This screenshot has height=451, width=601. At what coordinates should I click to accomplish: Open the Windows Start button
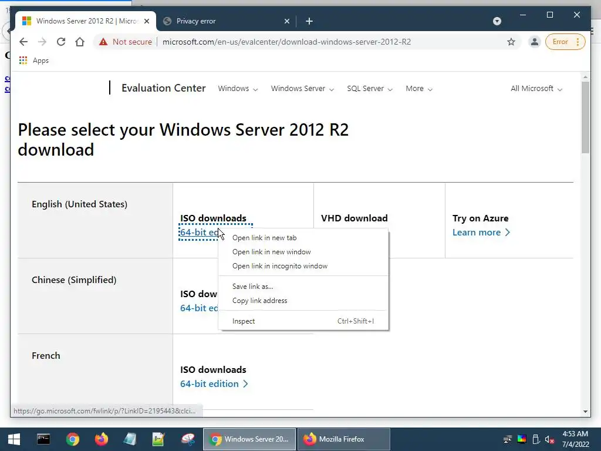click(x=14, y=439)
